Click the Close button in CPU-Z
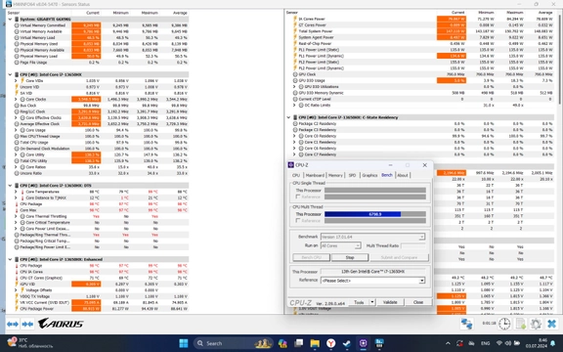This screenshot has width=563, height=352. coord(418,302)
